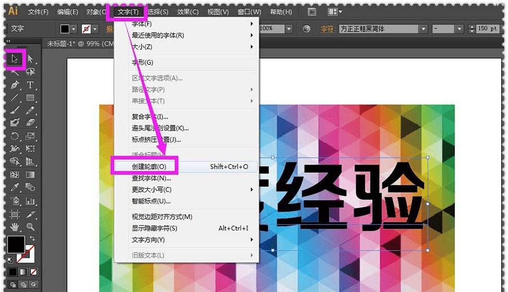Open the font style dropdown
Image resolution: width=508 pixels, height=292 pixels.
coord(459,29)
